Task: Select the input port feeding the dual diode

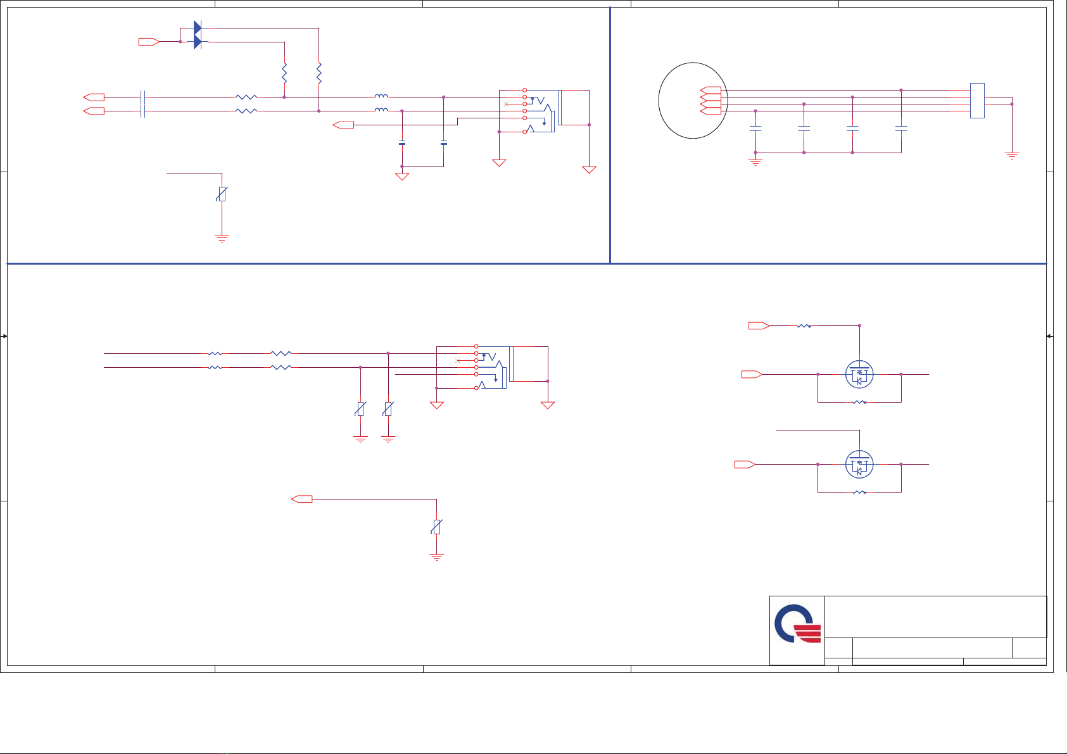Action: pyautogui.click(x=148, y=42)
